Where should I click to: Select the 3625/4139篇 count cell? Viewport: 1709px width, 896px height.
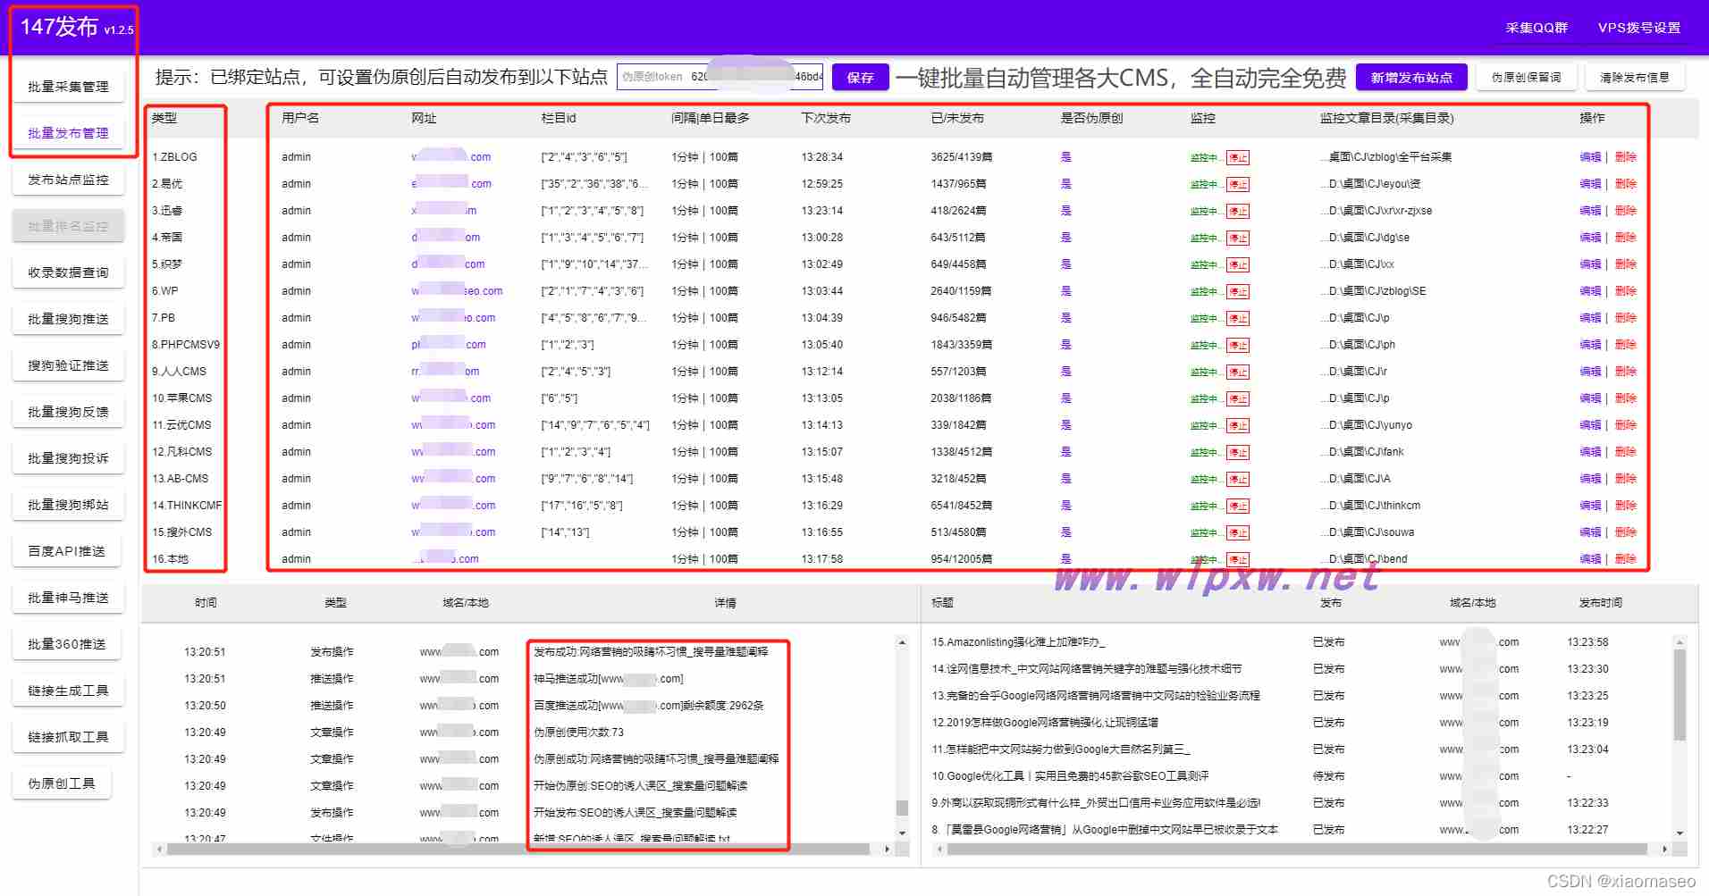click(x=961, y=157)
